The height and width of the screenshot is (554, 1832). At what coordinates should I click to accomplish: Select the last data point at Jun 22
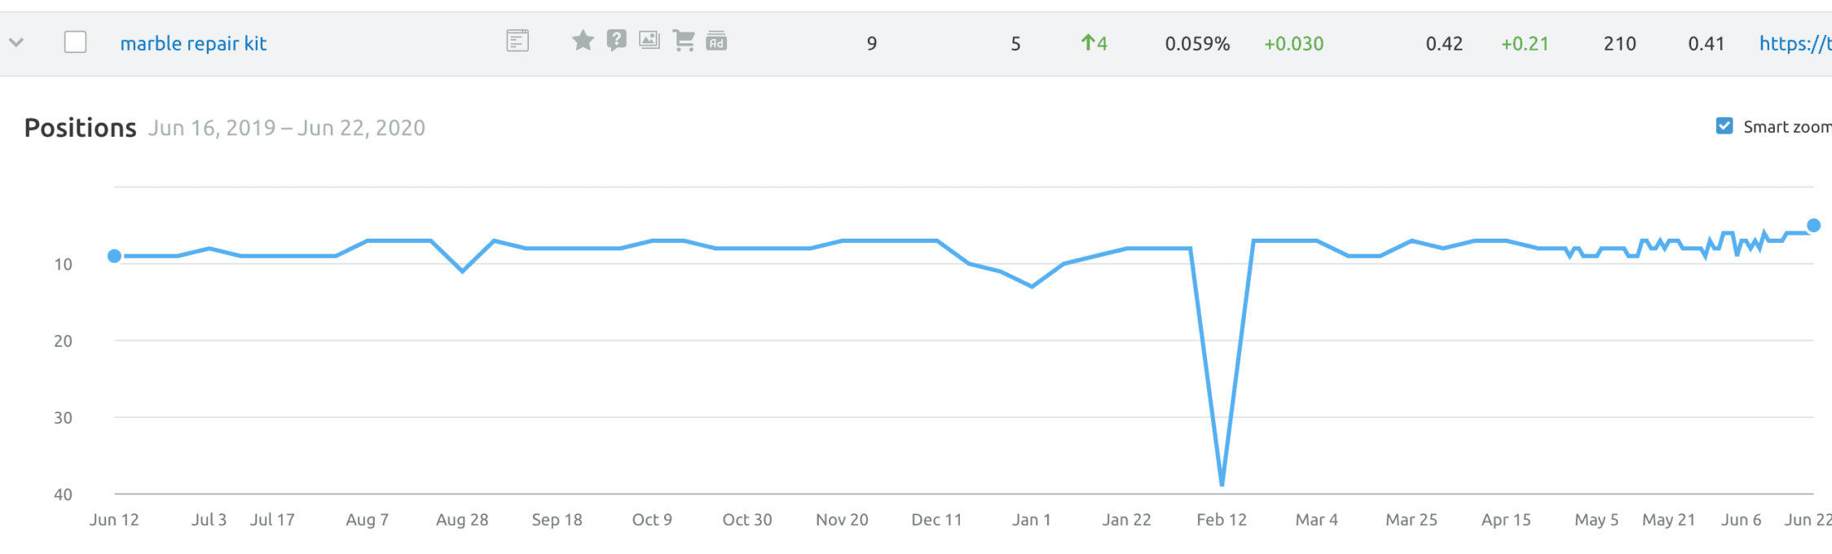point(1814,226)
